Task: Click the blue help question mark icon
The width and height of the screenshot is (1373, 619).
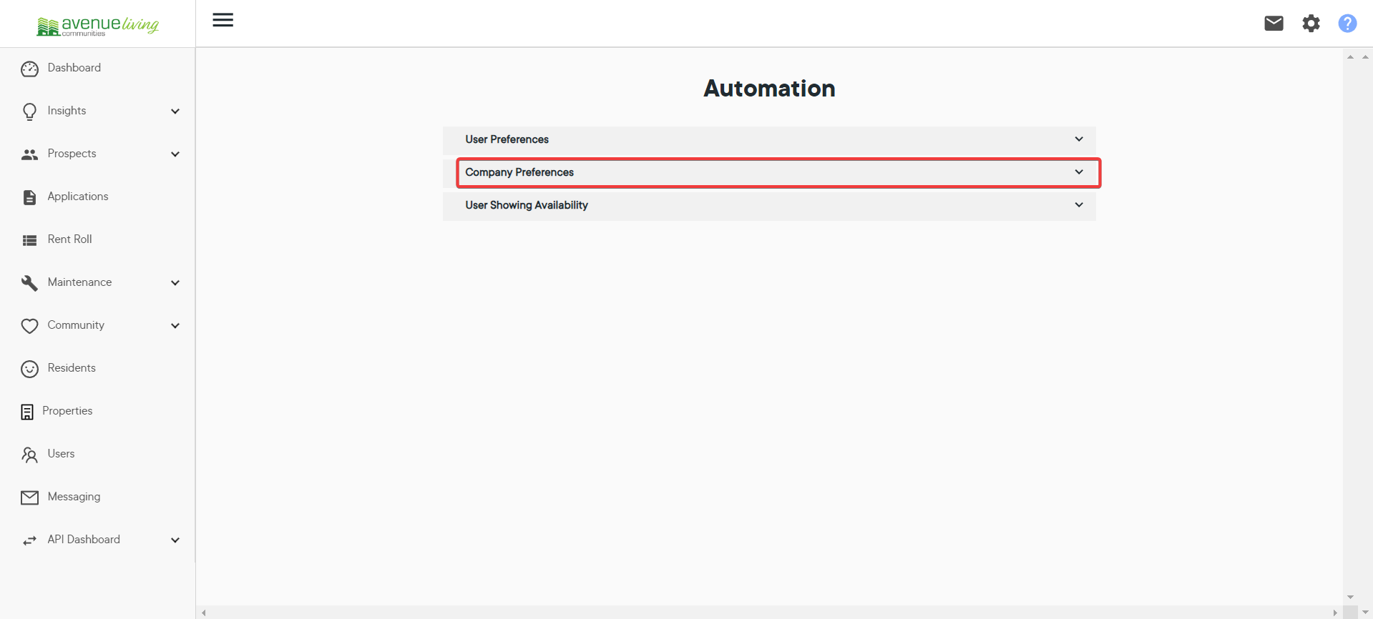Action: coord(1347,24)
